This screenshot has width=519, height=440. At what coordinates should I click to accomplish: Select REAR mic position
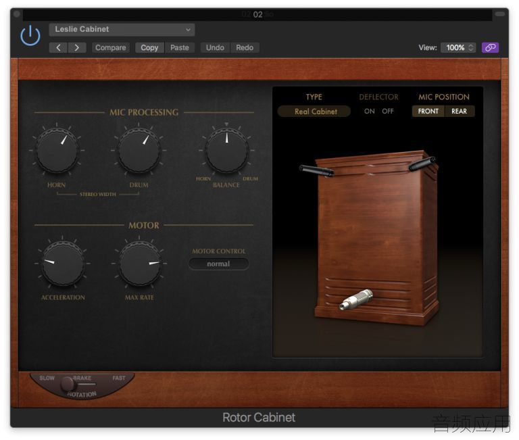(x=459, y=112)
